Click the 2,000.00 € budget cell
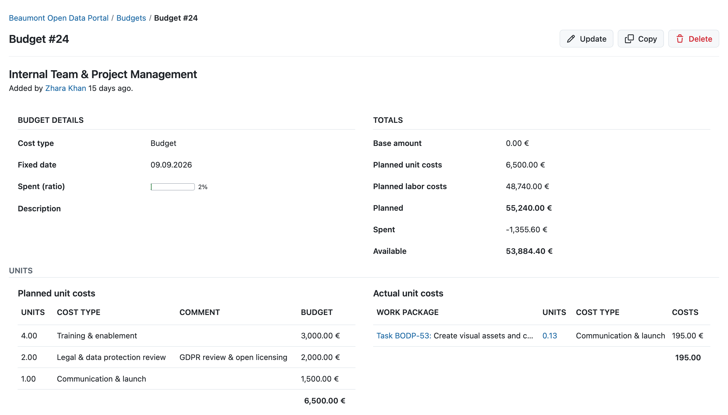Viewport: 728px width, 415px height. (x=320, y=357)
